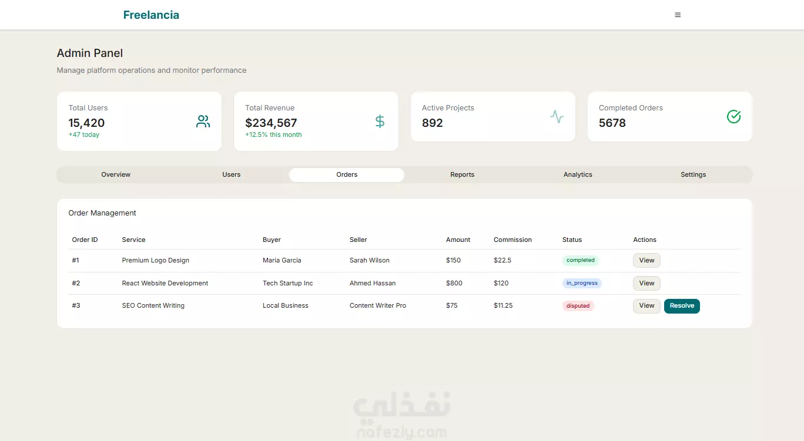The width and height of the screenshot is (804, 441).
Task: Click the Admin Panel heading
Action: coord(90,53)
